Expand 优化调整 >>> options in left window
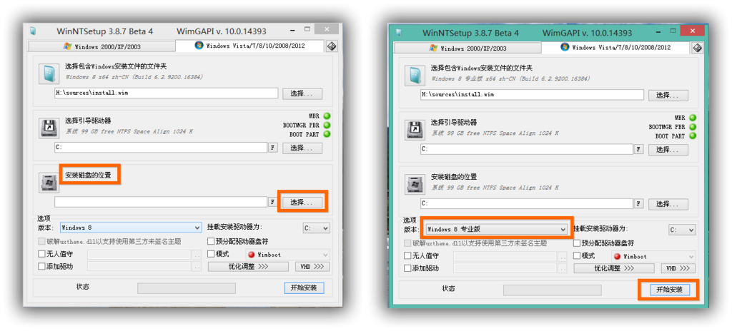 coord(248,267)
